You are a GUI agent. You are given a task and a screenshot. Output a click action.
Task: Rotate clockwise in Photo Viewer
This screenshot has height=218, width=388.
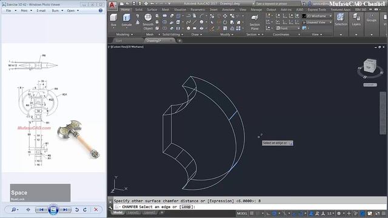(85, 210)
